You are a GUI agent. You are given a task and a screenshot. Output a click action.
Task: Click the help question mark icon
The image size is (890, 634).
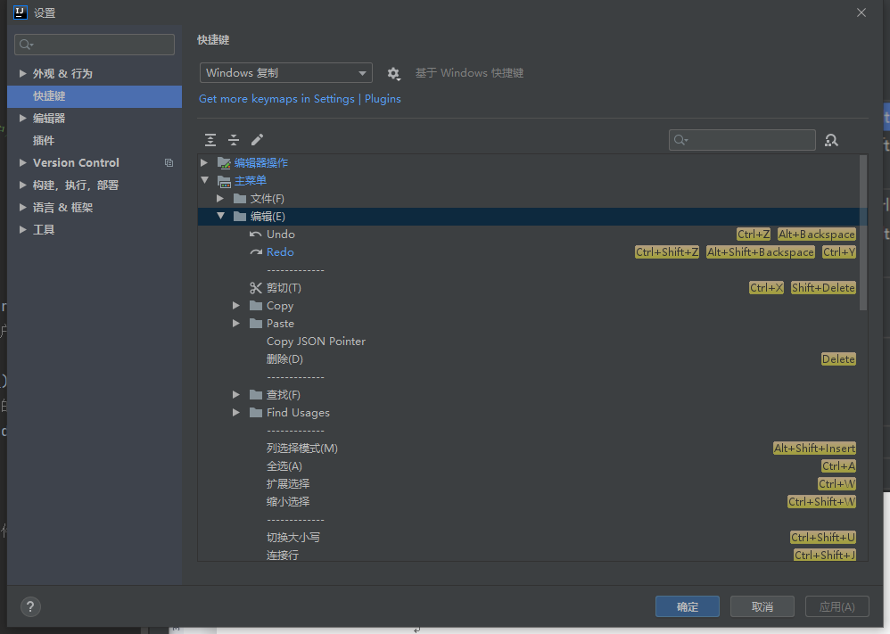click(x=29, y=606)
